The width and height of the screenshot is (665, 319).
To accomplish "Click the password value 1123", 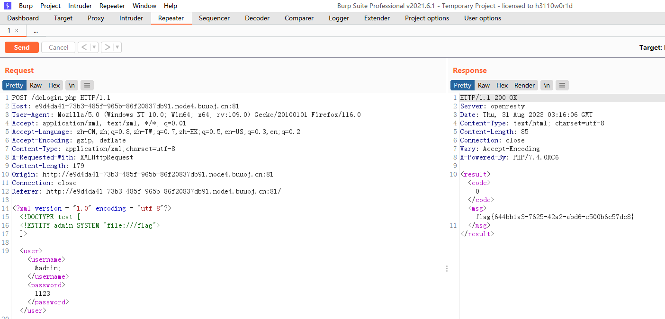I will click(42, 293).
